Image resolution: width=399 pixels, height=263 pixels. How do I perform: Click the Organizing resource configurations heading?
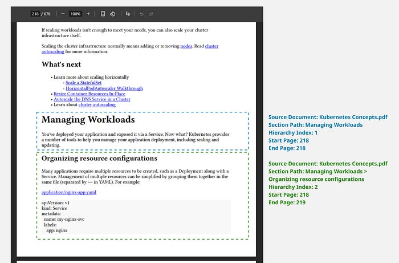tap(99, 159)
